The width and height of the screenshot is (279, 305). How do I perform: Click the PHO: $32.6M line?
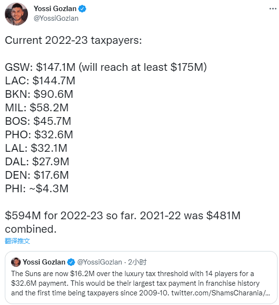click(x=39, y=134)
